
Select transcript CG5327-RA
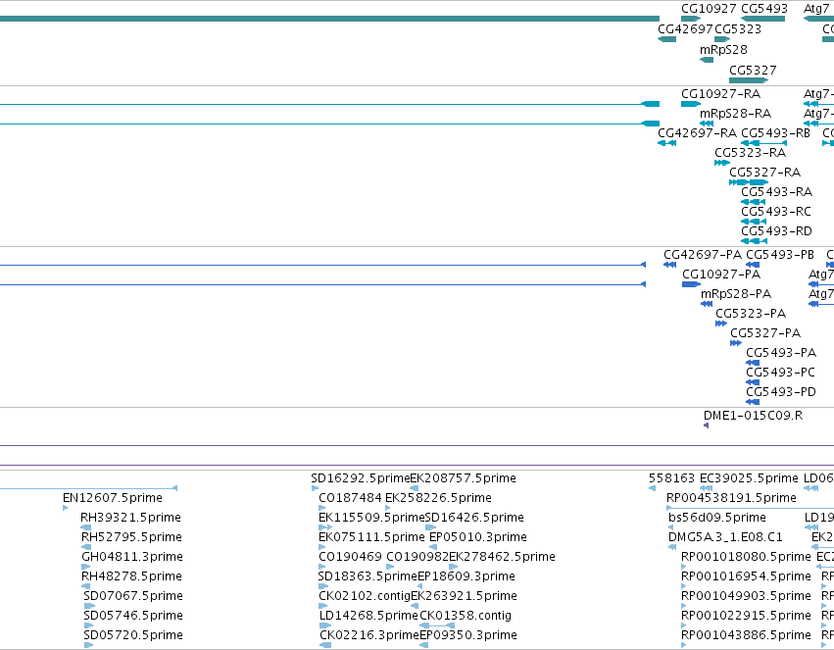pyautogui.click(x=749, y=182)
